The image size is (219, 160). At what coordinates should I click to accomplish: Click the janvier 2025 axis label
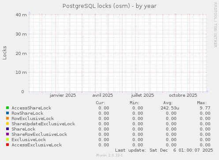63,95
